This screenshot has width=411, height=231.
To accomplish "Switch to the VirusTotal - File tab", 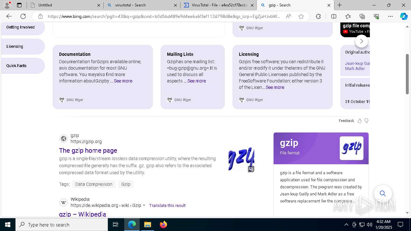I will click(218, 5).
